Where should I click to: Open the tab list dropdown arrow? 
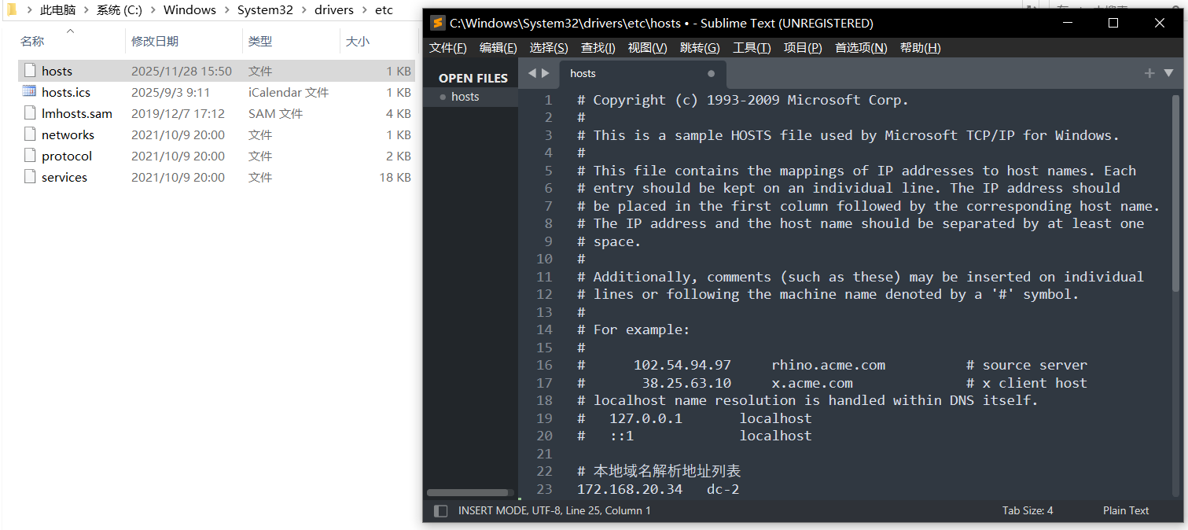click(x=1168, y=73)
